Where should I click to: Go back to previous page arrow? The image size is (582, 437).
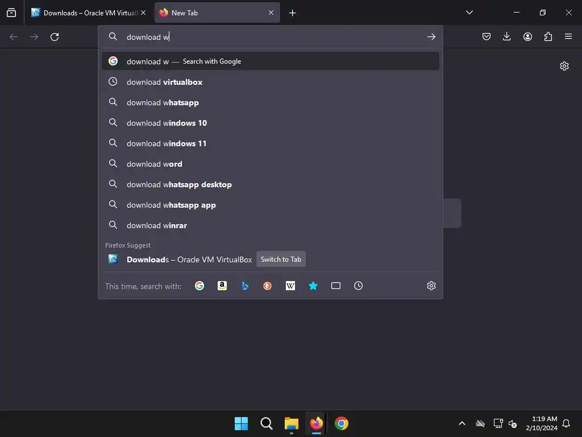pyautogui.click(x=14, y=37)
